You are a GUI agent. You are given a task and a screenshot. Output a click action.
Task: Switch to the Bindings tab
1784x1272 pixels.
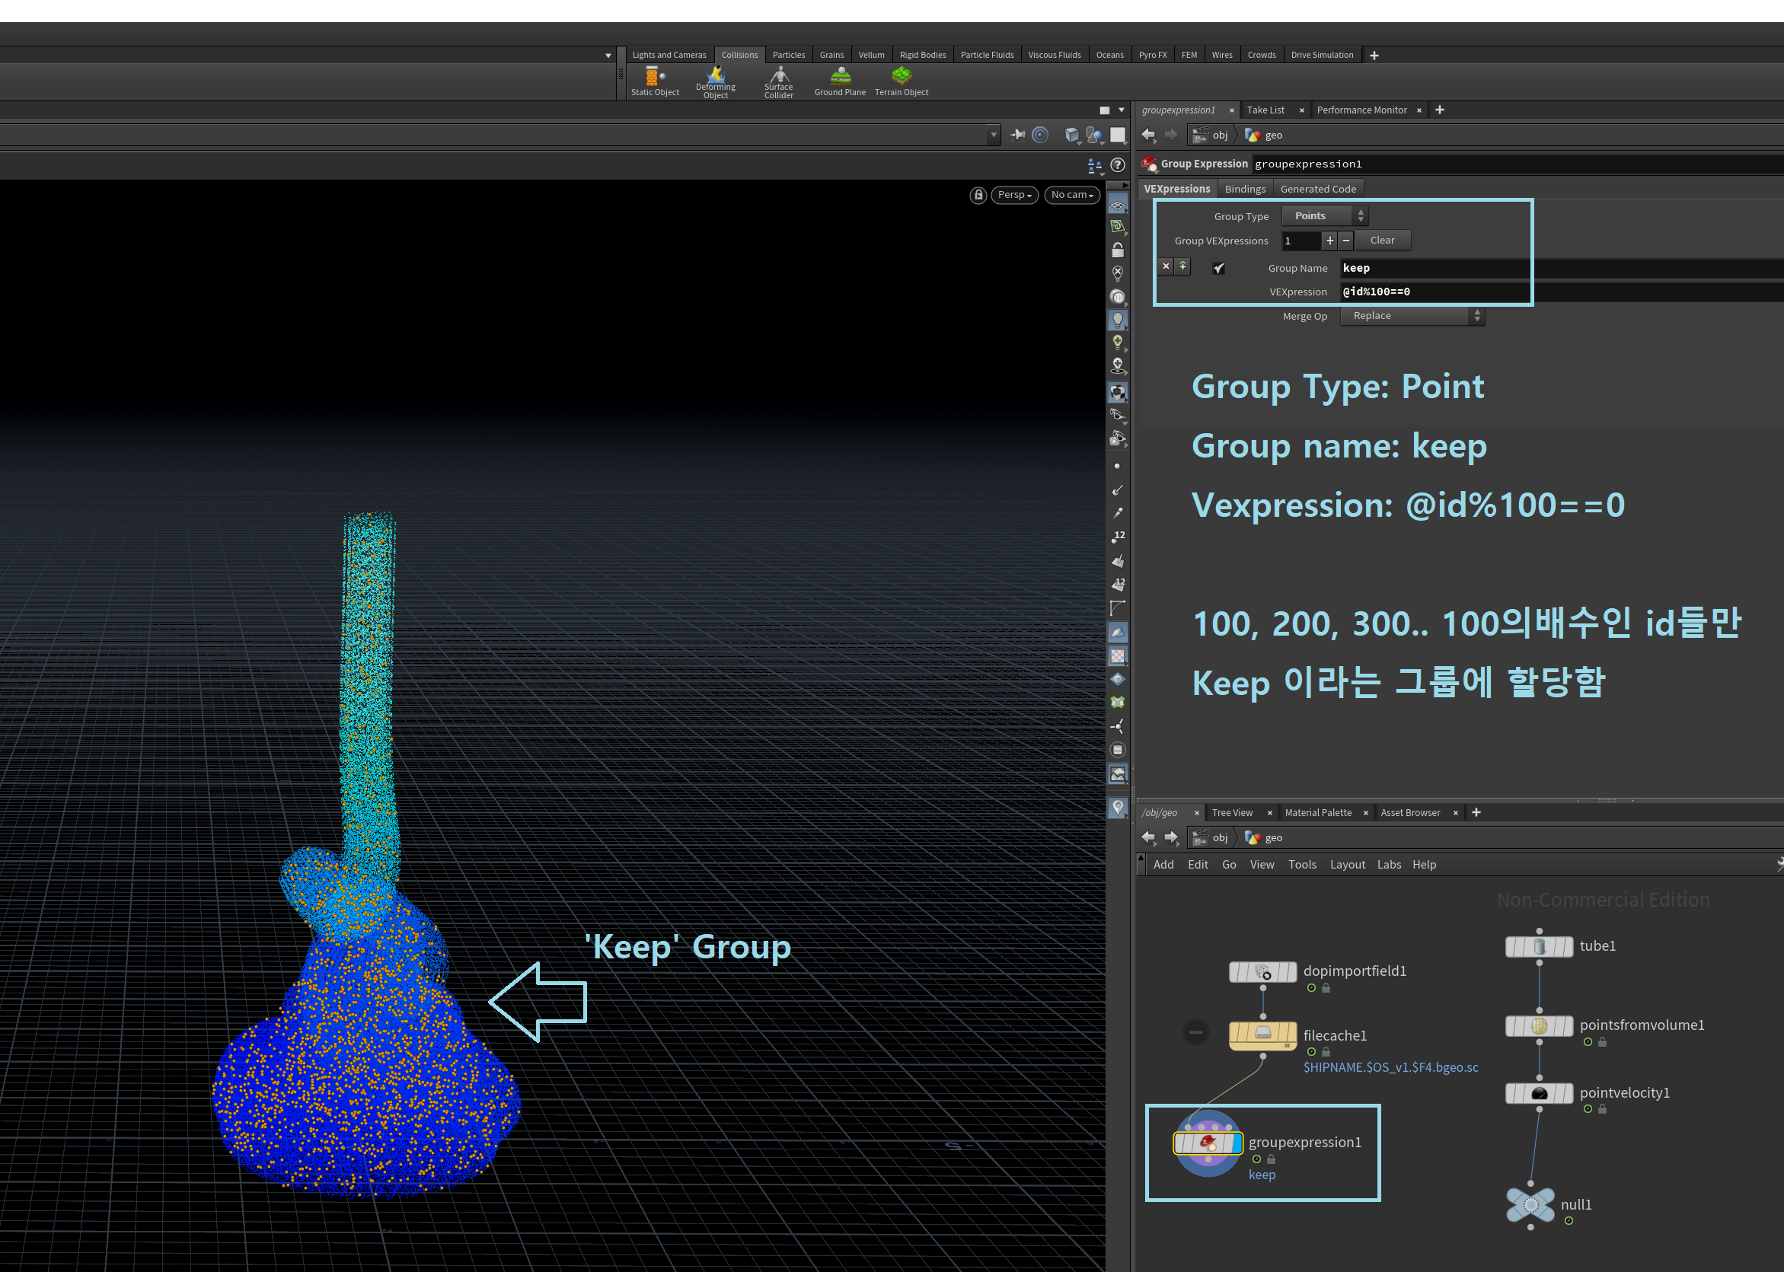[1245, 189]
